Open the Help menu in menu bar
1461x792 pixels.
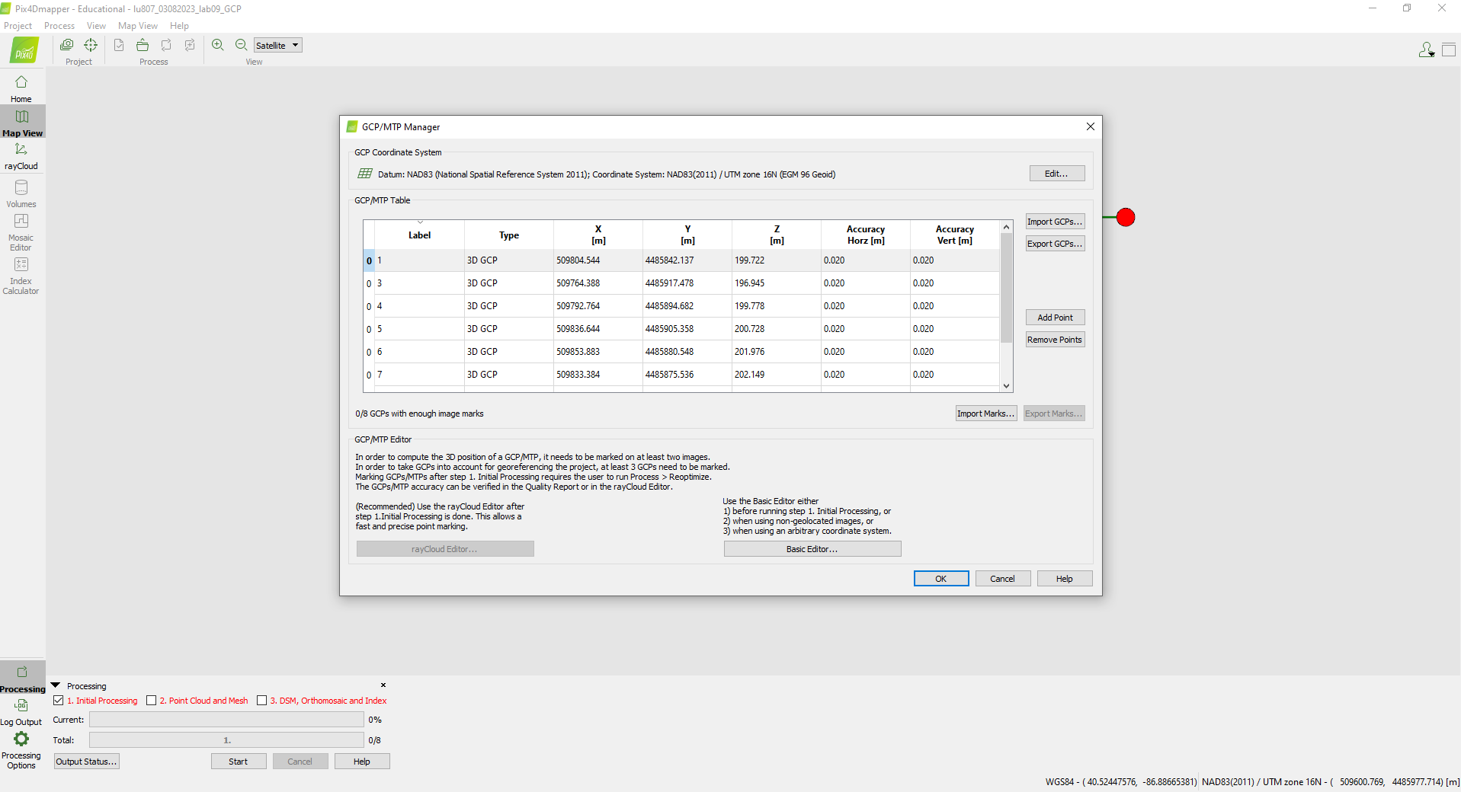[179, 26]
